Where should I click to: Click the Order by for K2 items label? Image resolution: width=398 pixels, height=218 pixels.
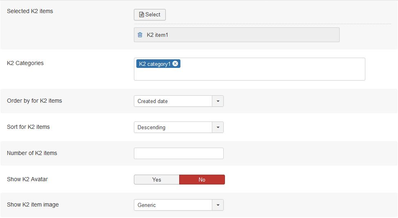pos(35,101)
